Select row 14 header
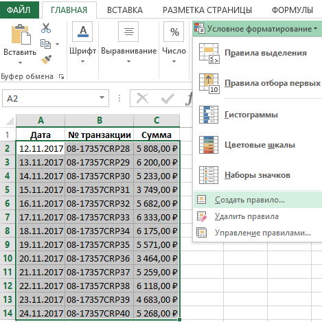The image size is (322, 322). tap(8, 313)
